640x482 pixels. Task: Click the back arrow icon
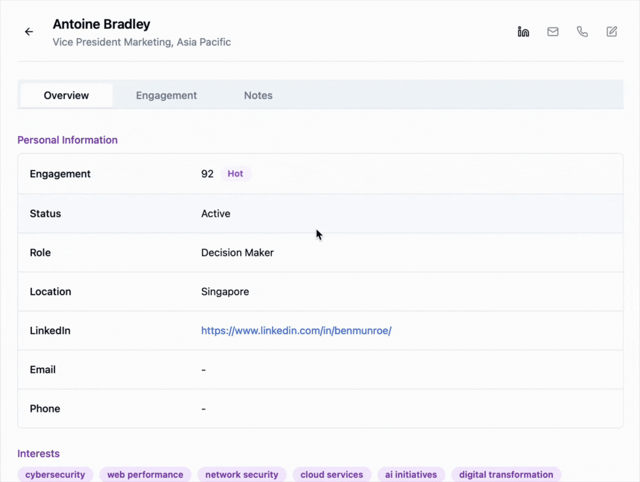point(29,32)
